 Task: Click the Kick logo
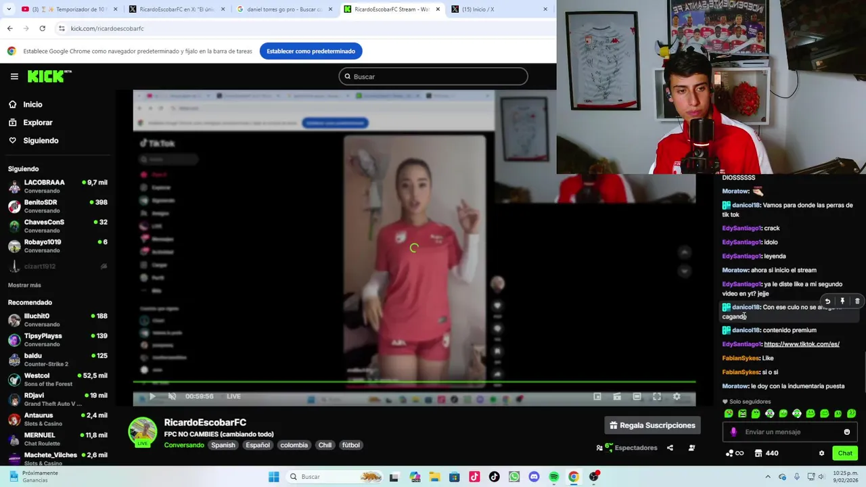pos(49,76)
